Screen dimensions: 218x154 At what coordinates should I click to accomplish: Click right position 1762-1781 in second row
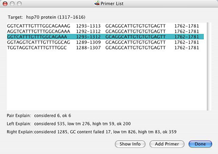click(x=187, y=31)
